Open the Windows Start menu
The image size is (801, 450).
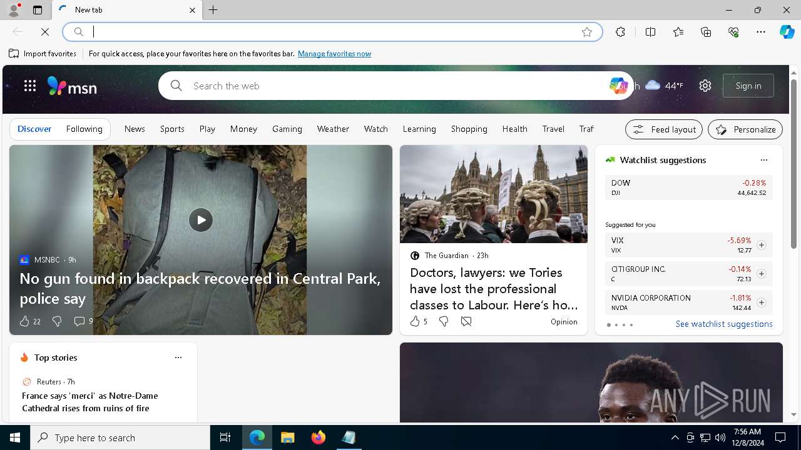(x=15, y=437)
